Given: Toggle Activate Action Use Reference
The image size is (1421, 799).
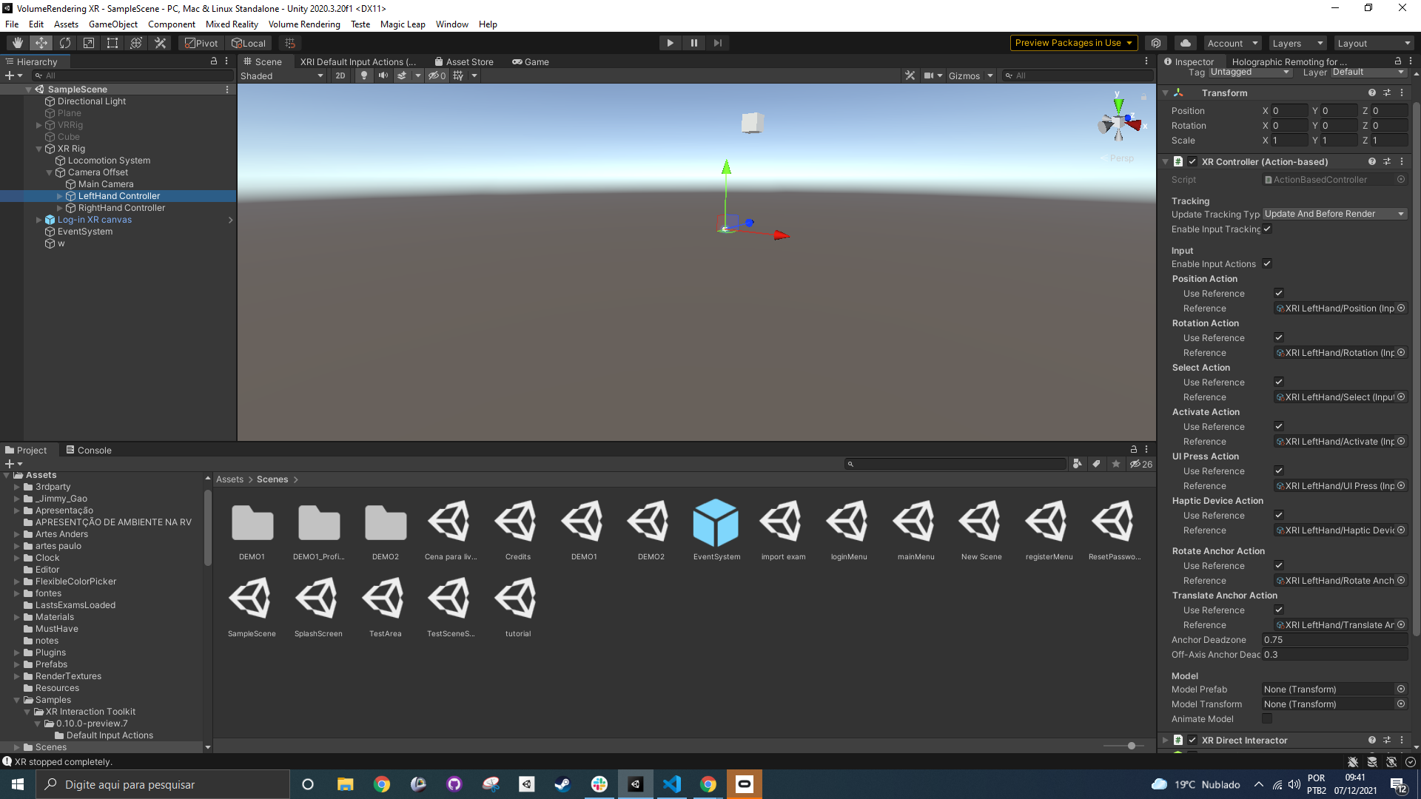Looking at the screenshot, I should tap(1279, 427).
